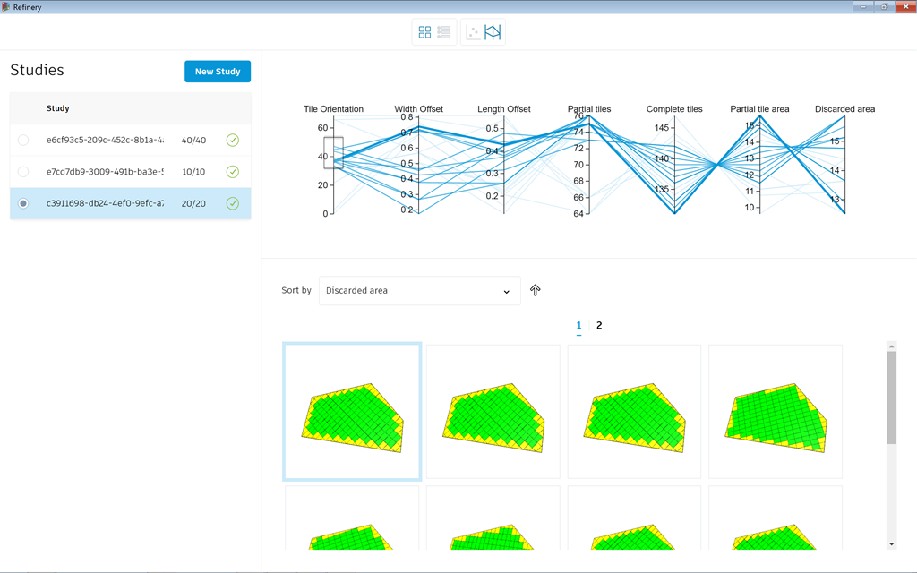The image size is (917, 573).
Task: Go to results page 2
Action: click(599, 326)
